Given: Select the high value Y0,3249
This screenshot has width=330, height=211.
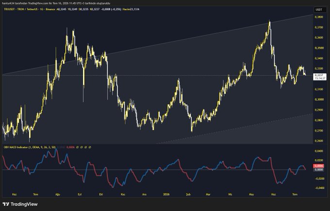Looking at the screenshot, I should tap(72, 9).
